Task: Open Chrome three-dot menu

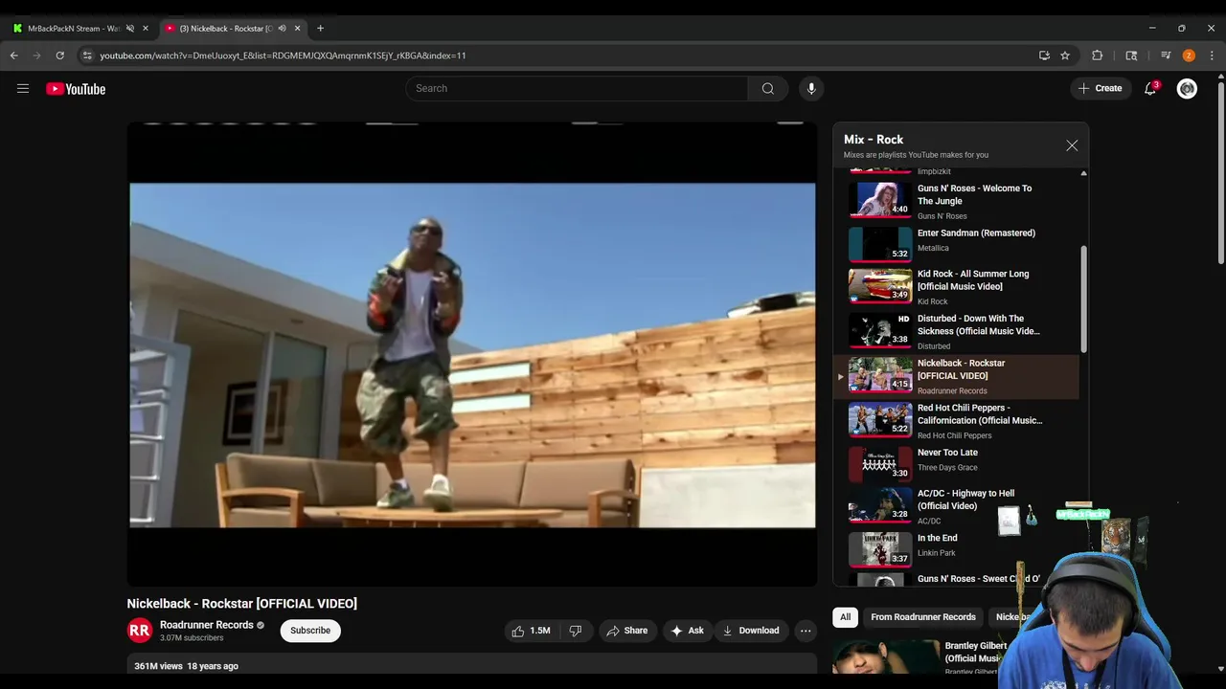Action: 1212,56
